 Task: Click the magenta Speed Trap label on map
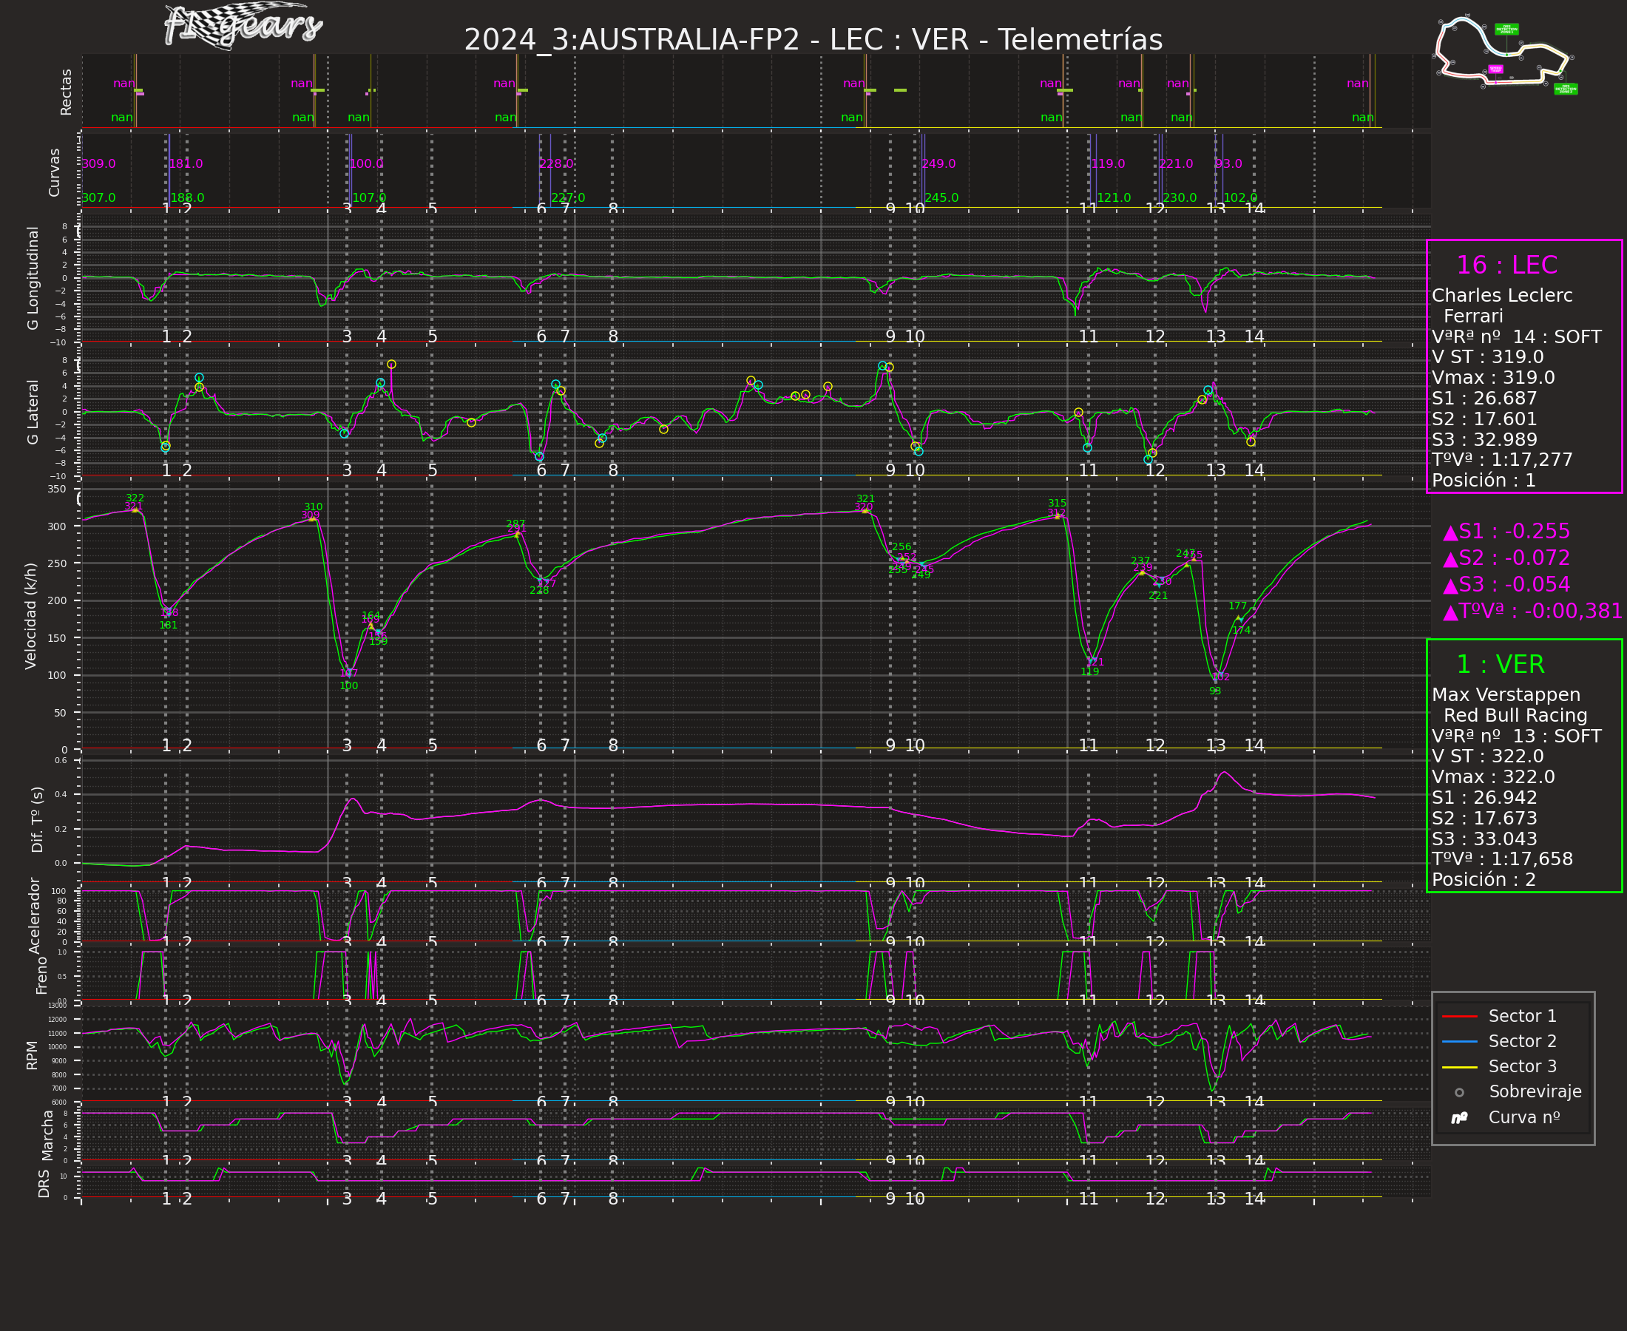(1495, 69)
